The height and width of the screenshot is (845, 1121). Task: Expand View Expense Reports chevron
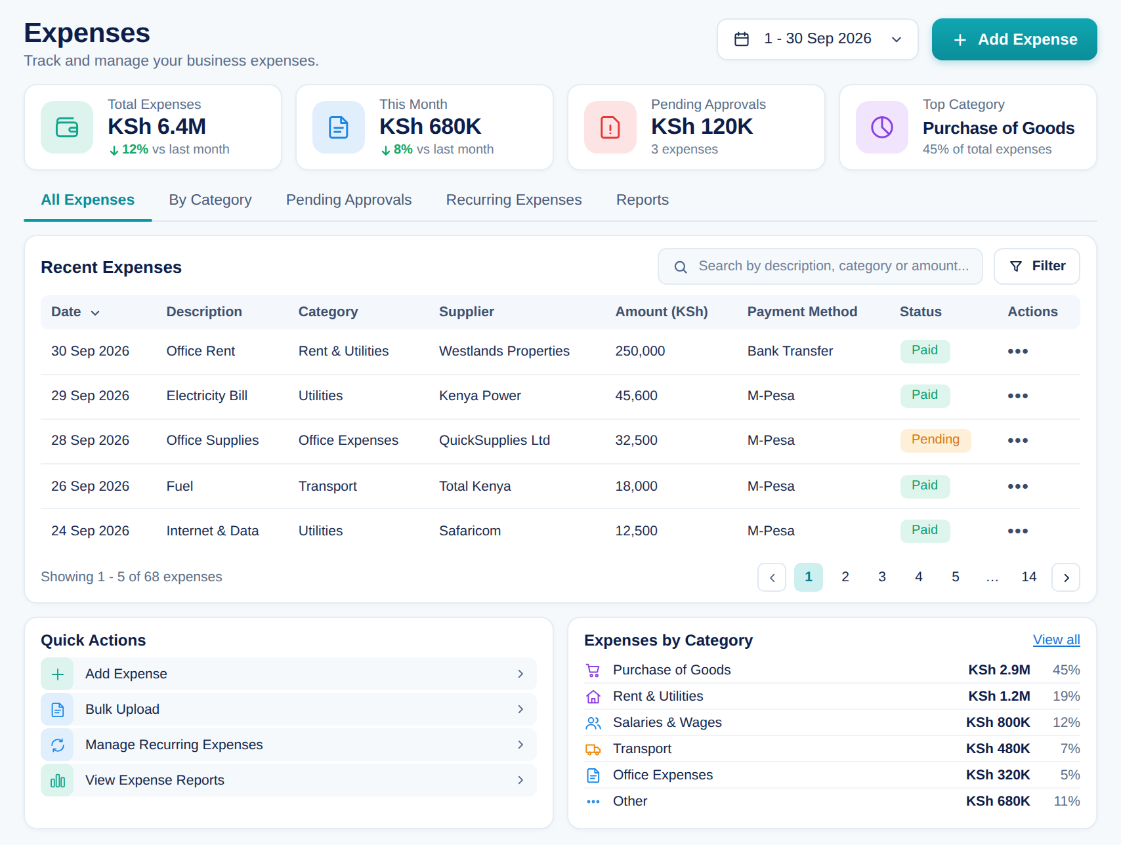(x=520, y=781)
